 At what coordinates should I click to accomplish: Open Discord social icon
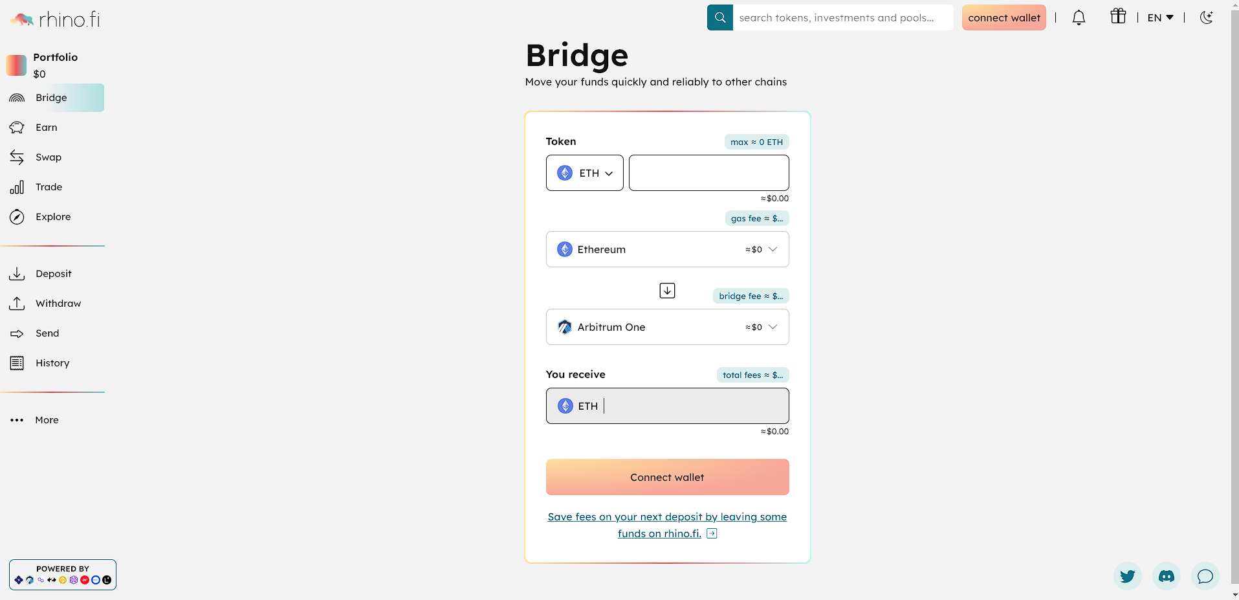[1167, 576]
